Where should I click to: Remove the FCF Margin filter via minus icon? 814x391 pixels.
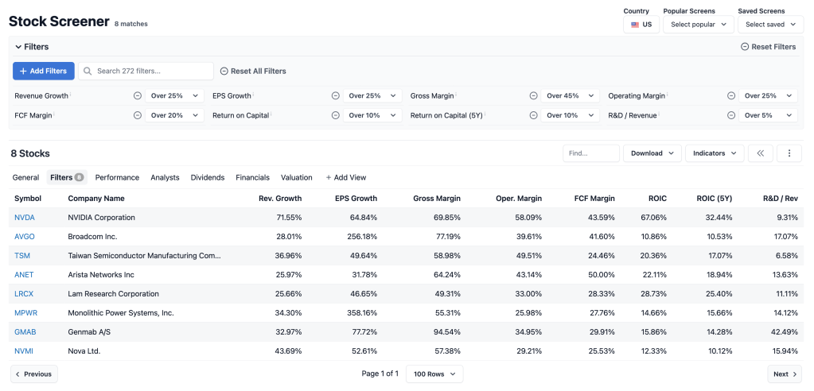pyautogui.click(x=137, y=115)
